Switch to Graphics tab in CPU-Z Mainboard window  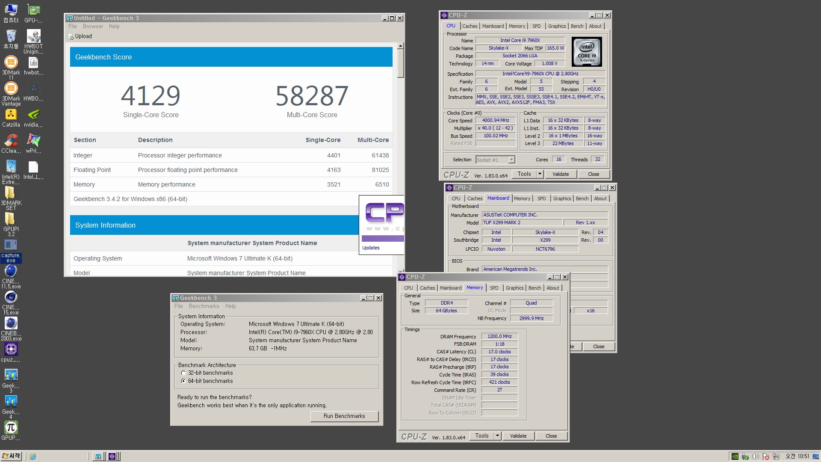pyautogui.click(x=562, y=198)
